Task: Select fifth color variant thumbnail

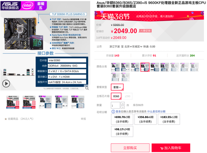Action: pyautogui.click(x=155, y=67)
